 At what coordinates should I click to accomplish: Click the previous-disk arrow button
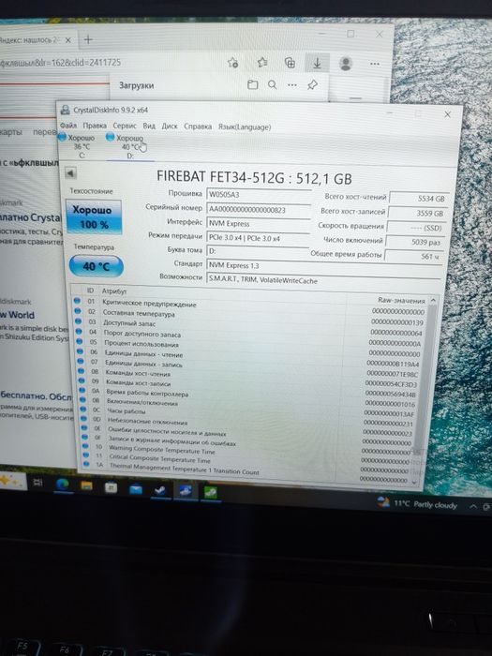point(70,172)
